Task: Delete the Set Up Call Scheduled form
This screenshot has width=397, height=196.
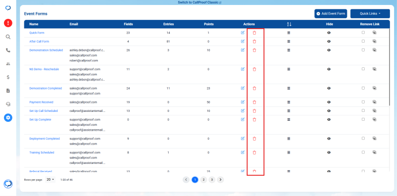Action: tap(255, 111)
